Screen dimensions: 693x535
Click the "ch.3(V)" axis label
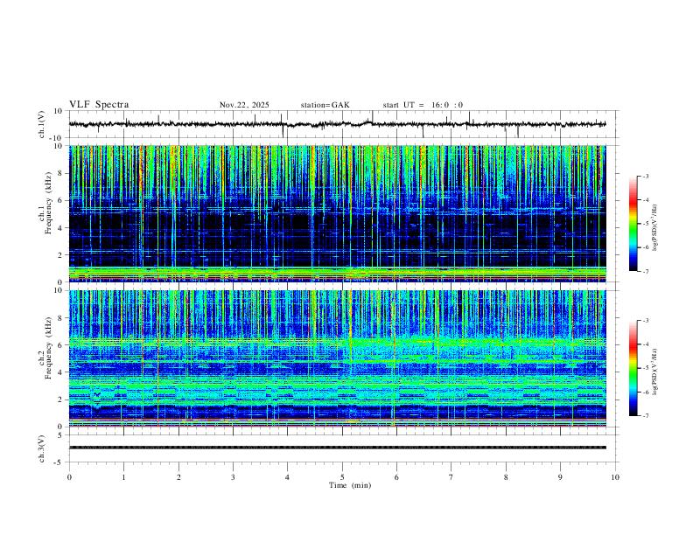point(42,448)
